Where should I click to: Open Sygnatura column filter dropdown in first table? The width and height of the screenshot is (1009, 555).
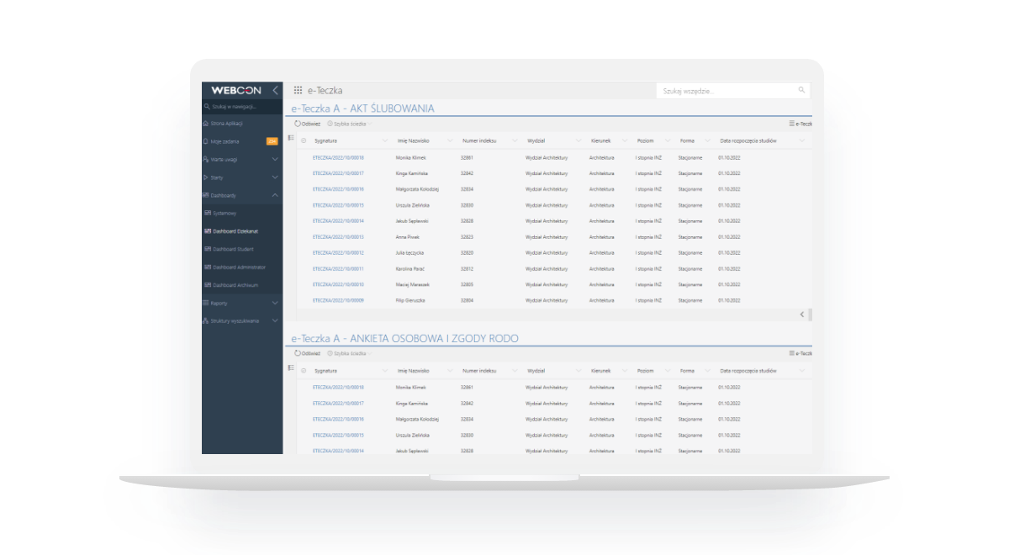385,140
